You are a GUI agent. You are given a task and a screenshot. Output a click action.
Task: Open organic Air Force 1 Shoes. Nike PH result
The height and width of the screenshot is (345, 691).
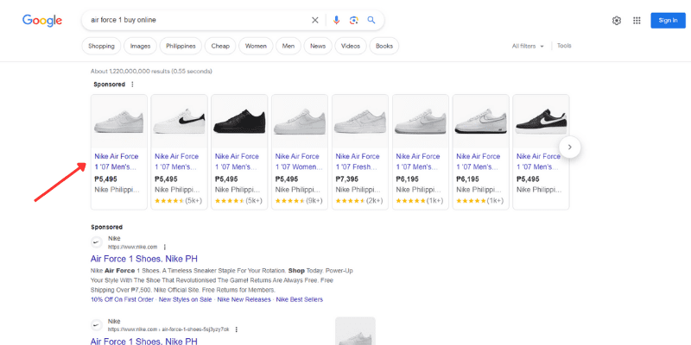click(144, 341)
